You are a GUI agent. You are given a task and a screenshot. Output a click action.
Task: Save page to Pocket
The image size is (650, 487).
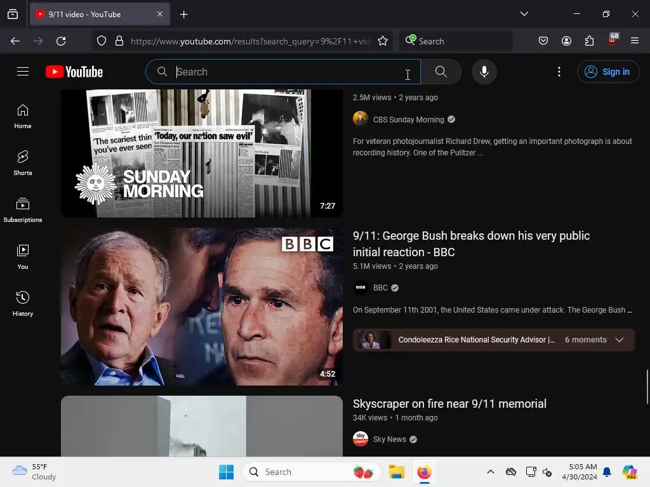(543, 41)
